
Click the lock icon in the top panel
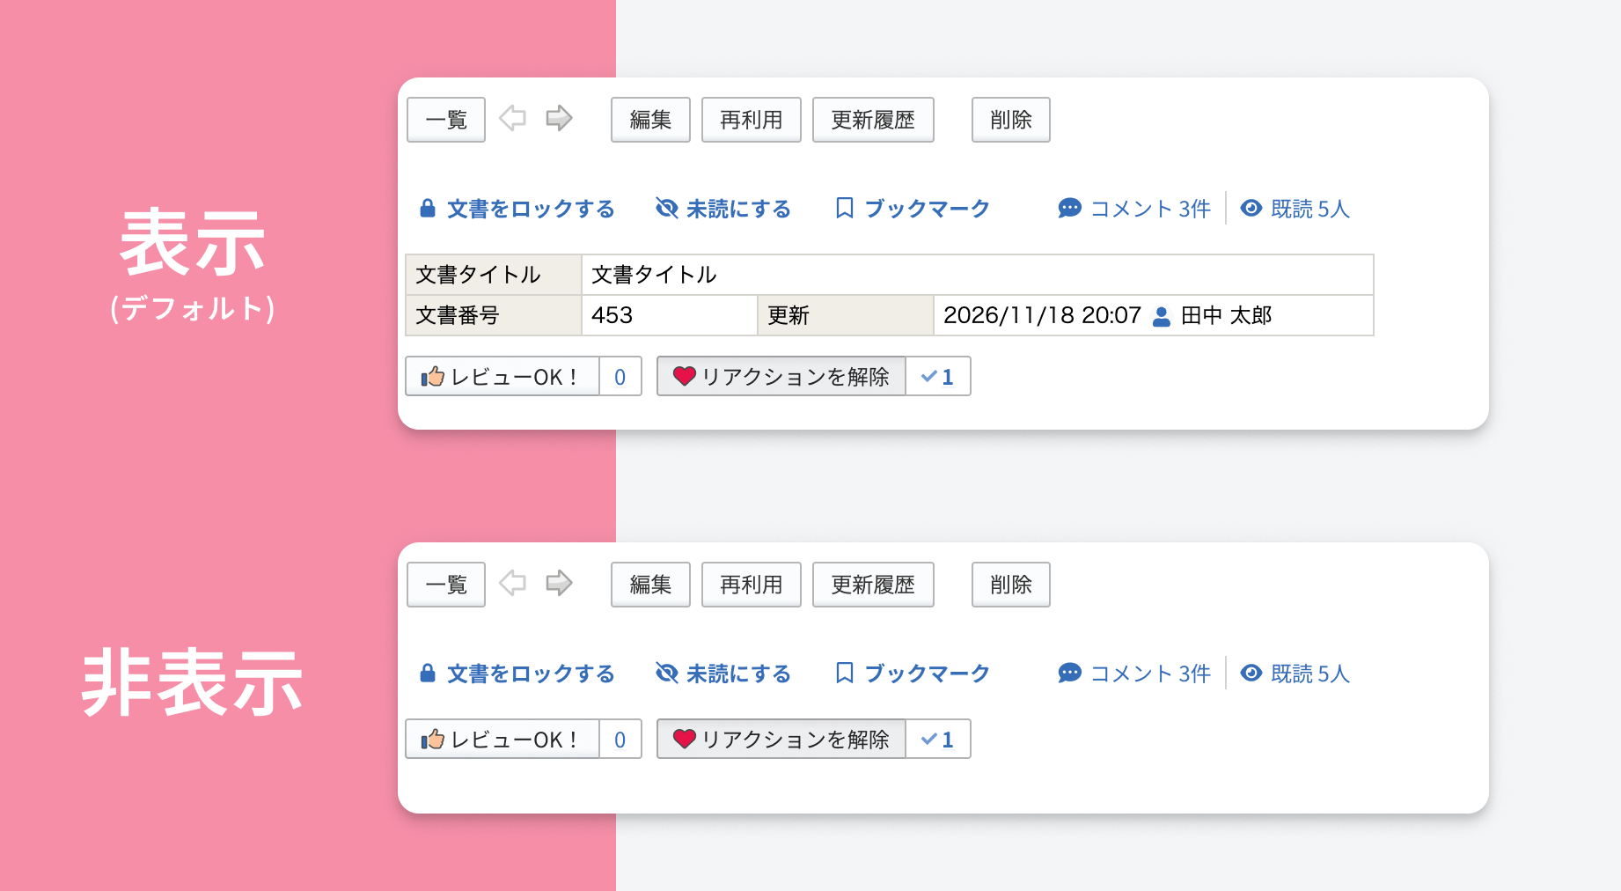(428, 209)
